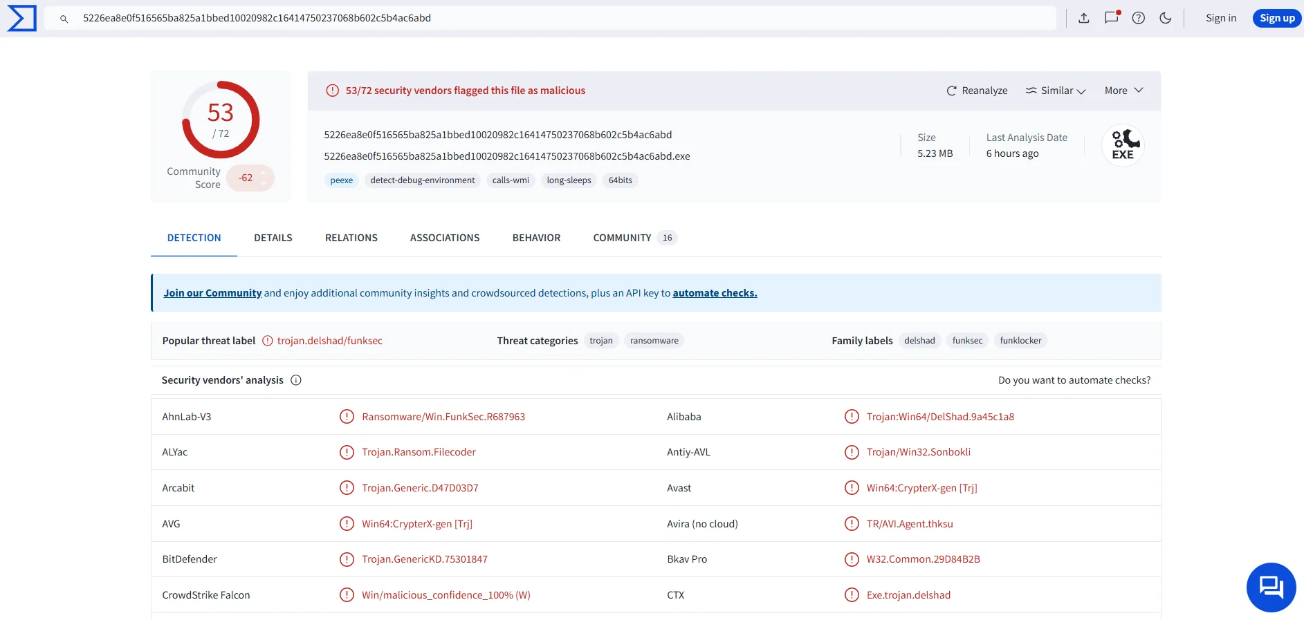Click the 5.23 MB size value
This screenshot has width=1304, height=620.
click(x=935, y=153)
